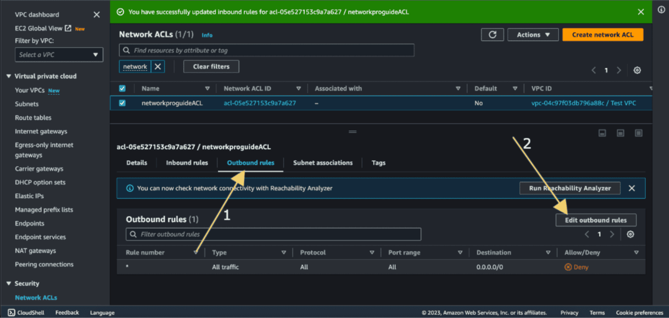Toggle the select-all checkbox in table header
Image resolution: width=669 pixels, height=318 pixels.
pyautogui.click(x=122, y=88)
